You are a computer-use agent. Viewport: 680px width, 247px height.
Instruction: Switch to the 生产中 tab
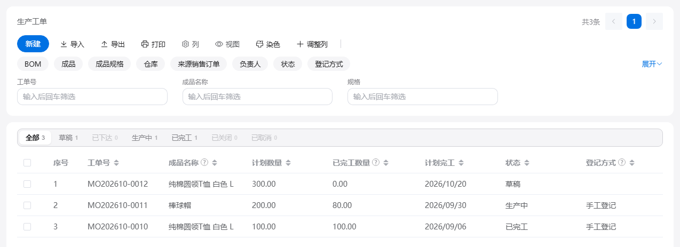(x=145, y=138)
